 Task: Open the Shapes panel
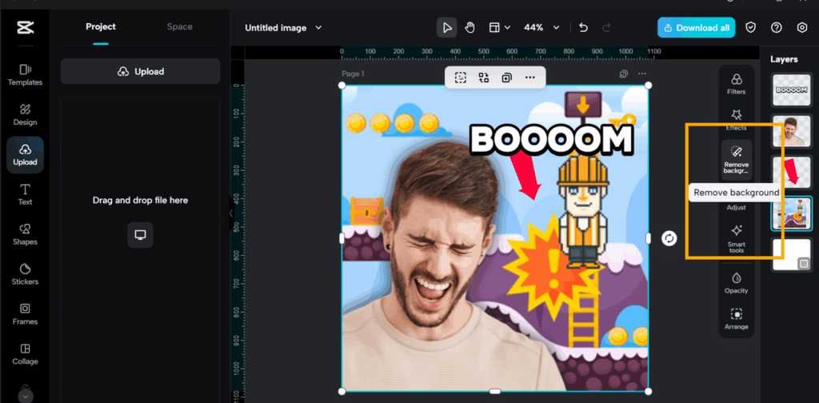coord(25,234)
